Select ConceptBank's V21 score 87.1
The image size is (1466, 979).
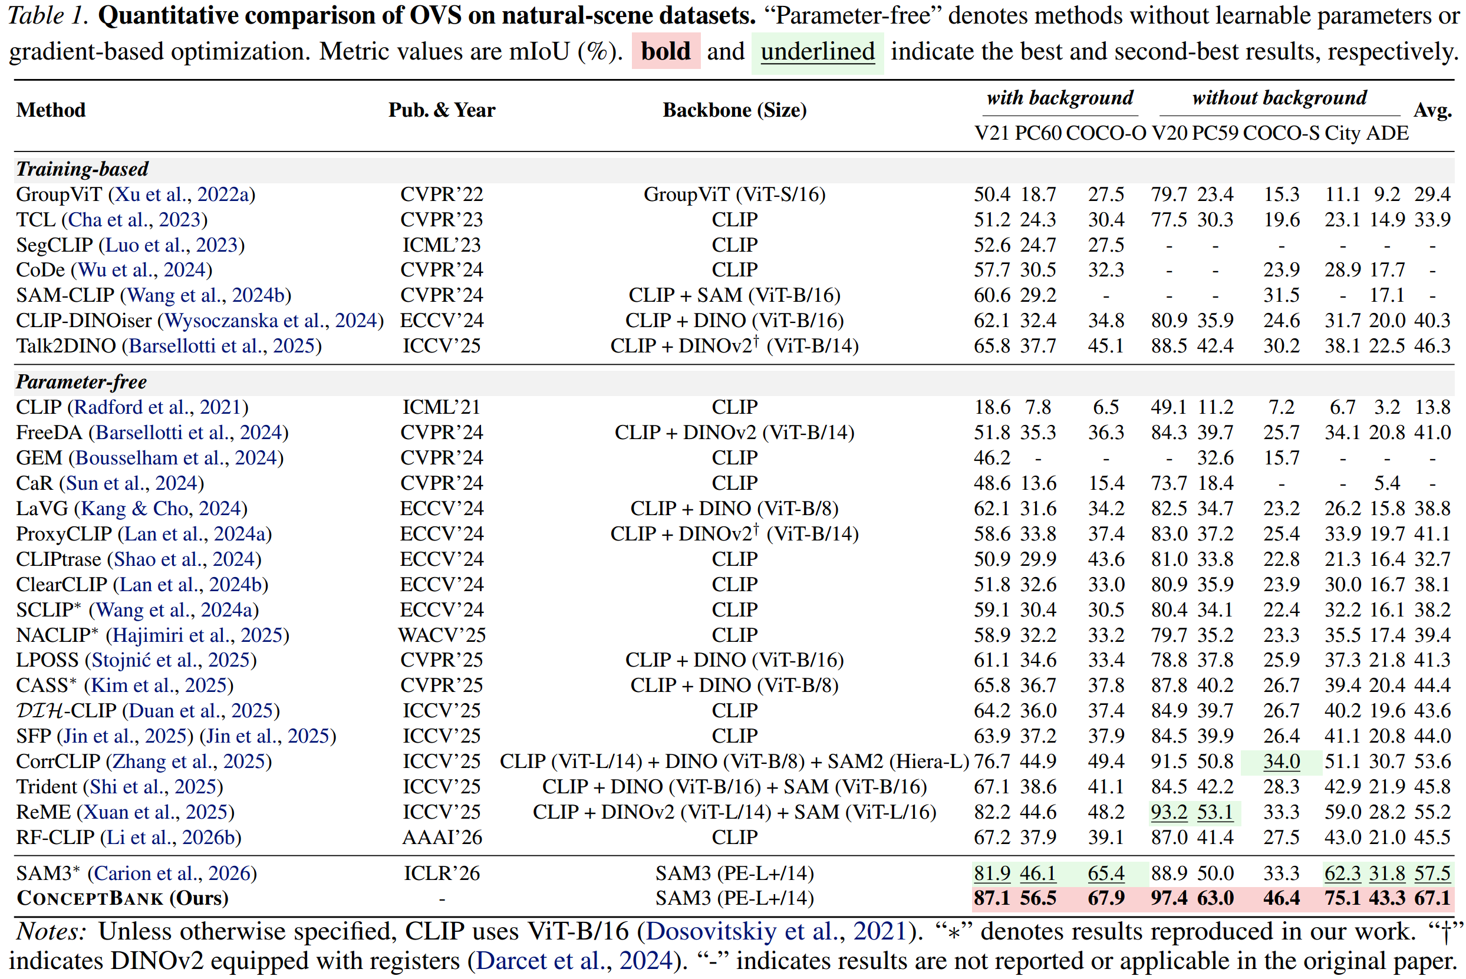click(992, 898)
